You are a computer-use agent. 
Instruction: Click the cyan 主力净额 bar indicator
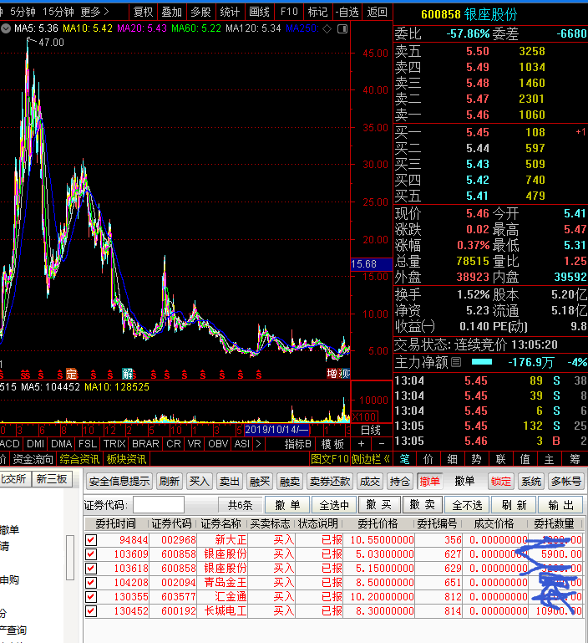pos(482,362)
